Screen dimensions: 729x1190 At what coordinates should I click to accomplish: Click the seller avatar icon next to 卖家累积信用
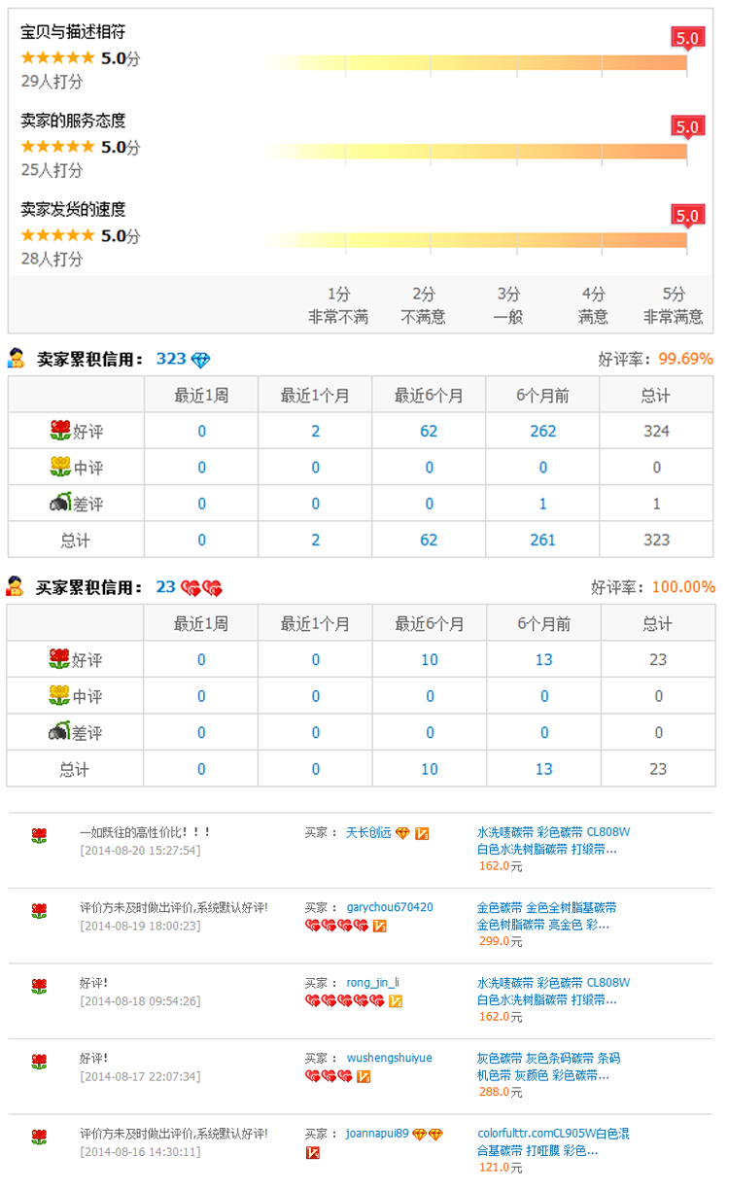click(17, 359)
